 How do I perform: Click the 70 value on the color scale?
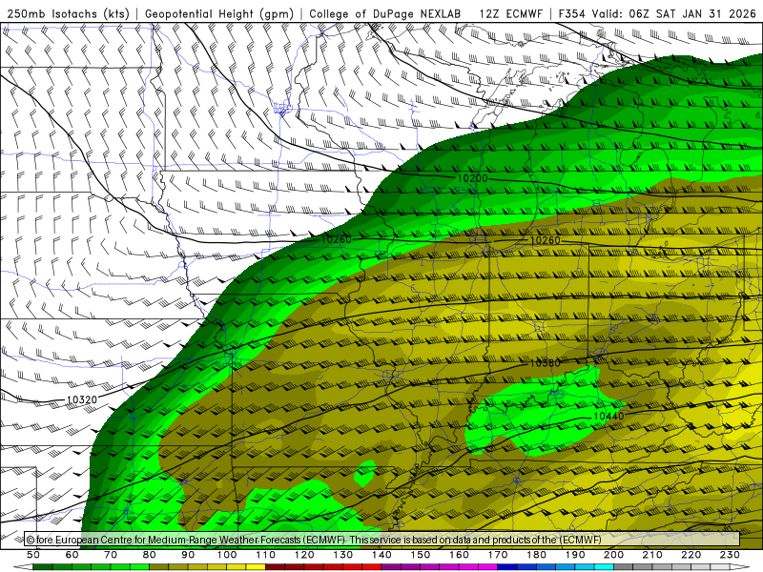[111, 555]
